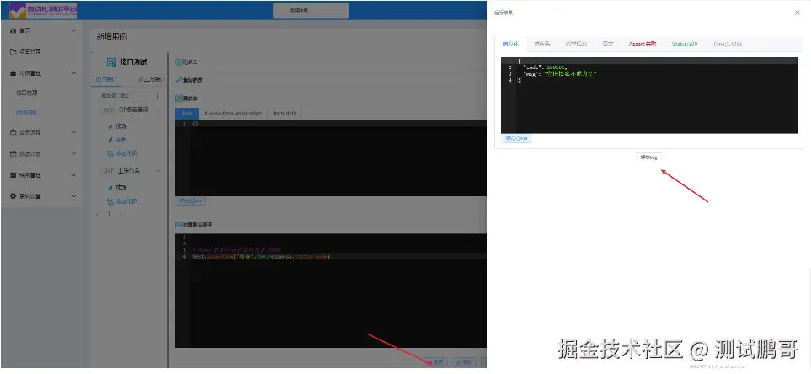This screenshot has width=811, height=374.
Task: Select page 1 in interface list pagination
Action: (109, 214)
